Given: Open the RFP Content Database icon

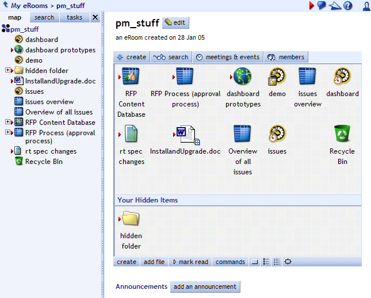Looking at the screenshot, I should pyautogui.click(x=131, y=77).
